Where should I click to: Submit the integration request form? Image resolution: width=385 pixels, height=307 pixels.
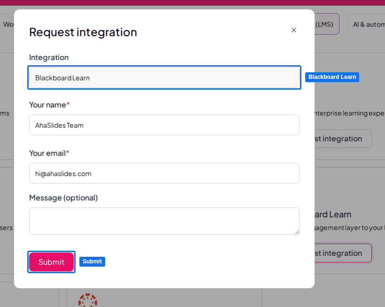point(51,262)
